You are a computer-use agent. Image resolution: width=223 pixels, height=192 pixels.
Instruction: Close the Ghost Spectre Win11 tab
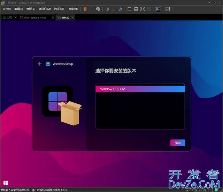pos(53,17)
